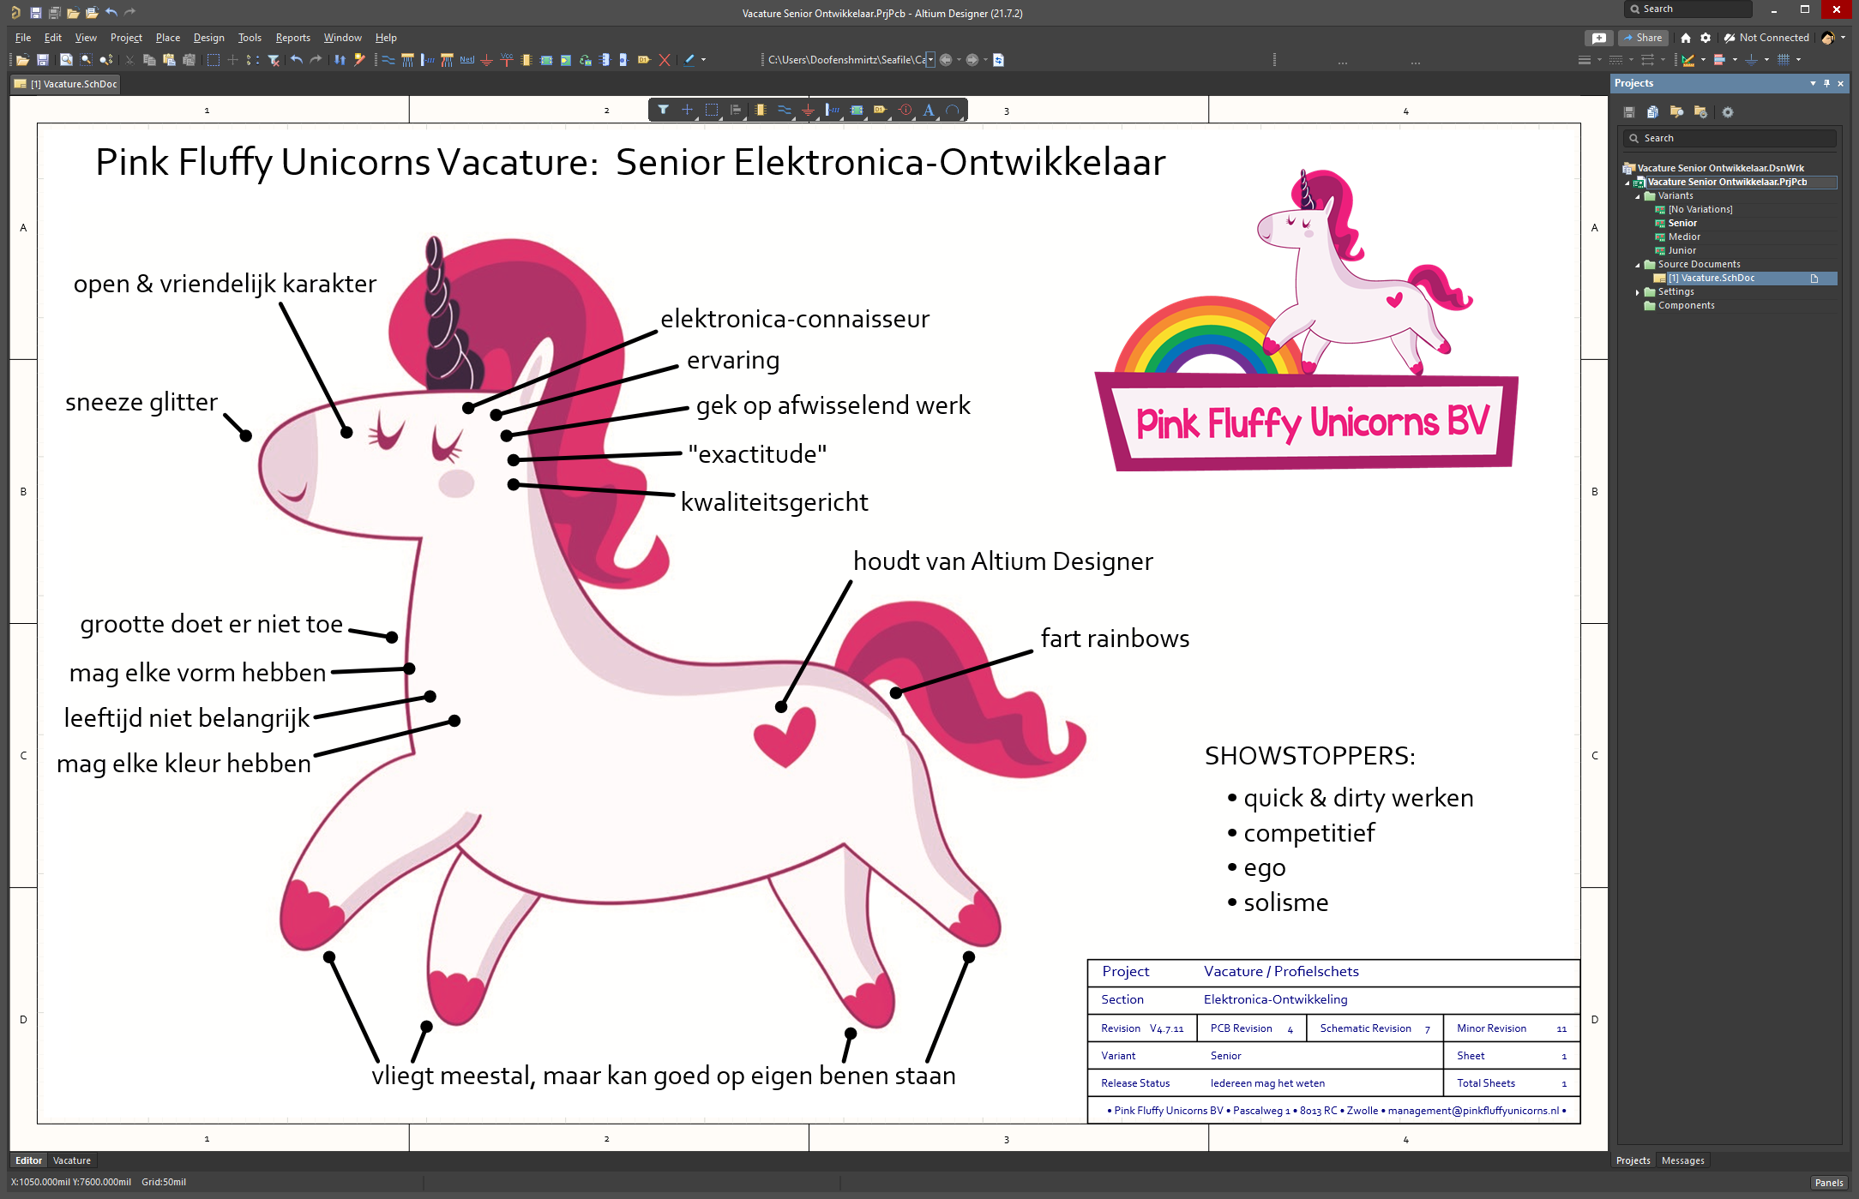Switch to the Messages panel tab

click(x=1682, y=1160)
